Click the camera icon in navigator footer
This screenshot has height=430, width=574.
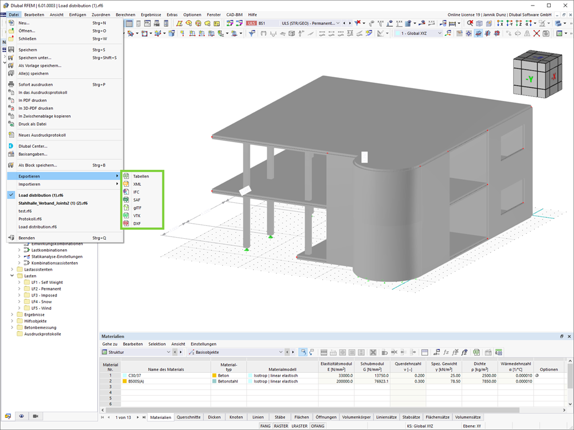(x=35, y=416)
